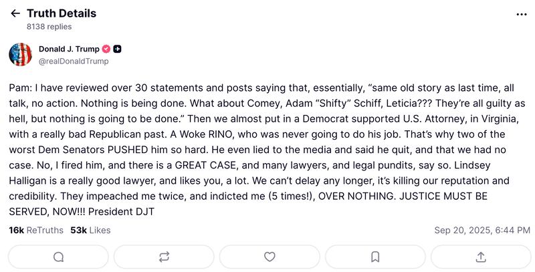Click the Sep 20, 2025 timestamp
The width and height of the screenshot is (535, 272).
click(482, 230)
